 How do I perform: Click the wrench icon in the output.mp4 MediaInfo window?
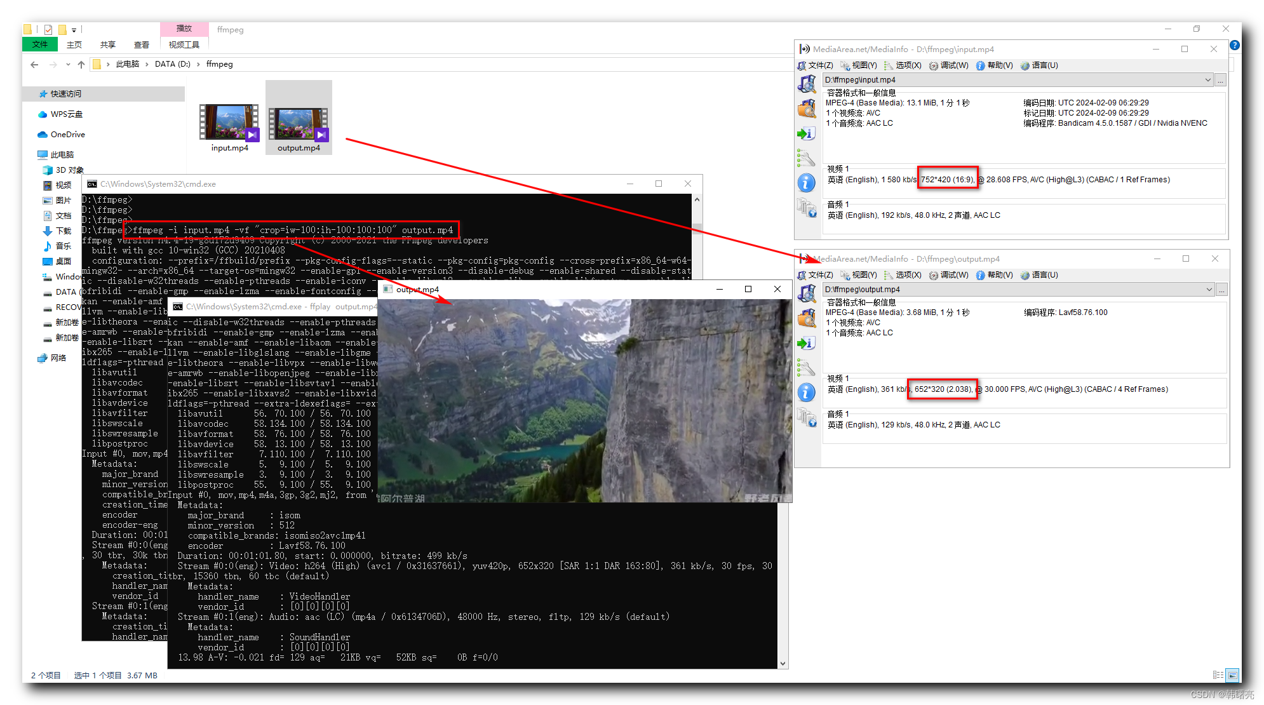(807, 366)
